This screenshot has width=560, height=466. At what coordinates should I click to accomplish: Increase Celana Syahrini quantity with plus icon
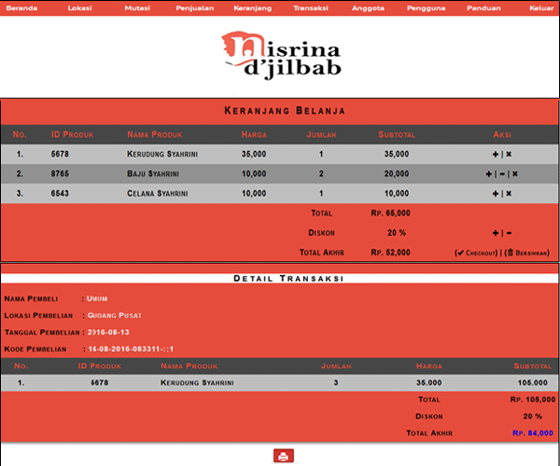(x=496, y=193)
